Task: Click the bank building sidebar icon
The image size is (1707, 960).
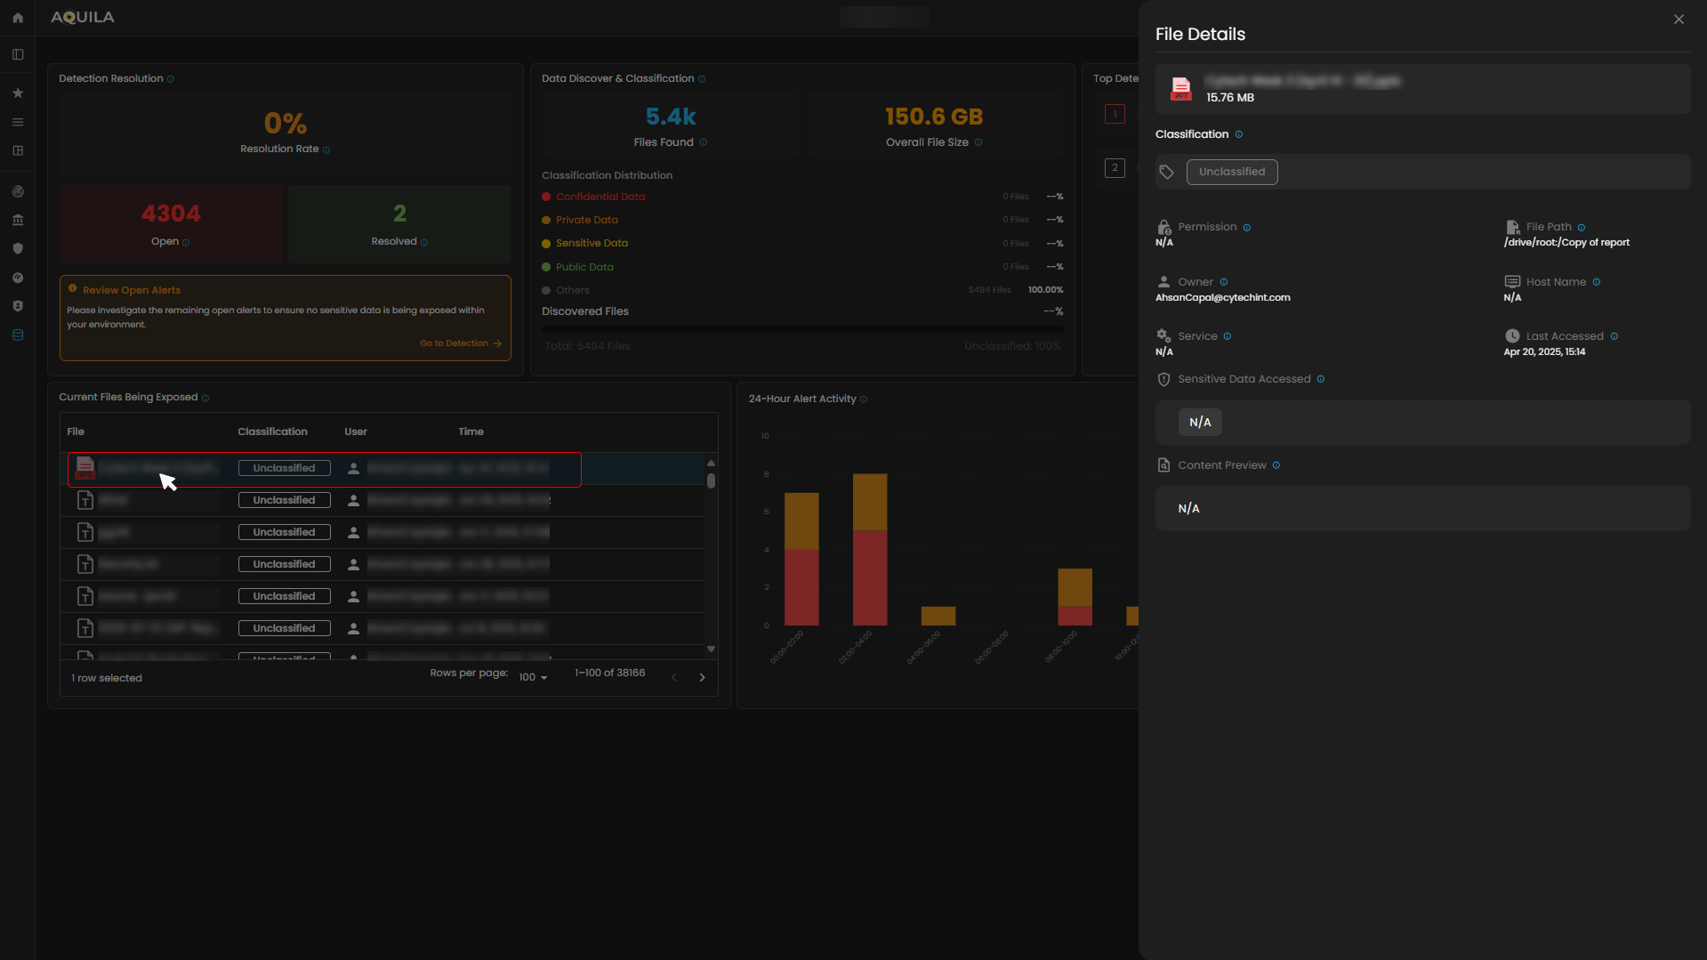Action: coord(18,220)
